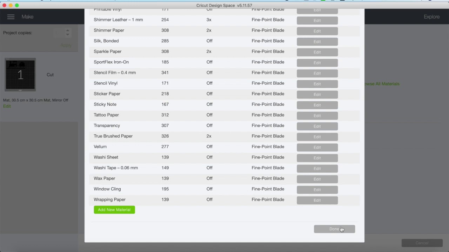Click pressure value 341 for Stencil Film
This screenshot has width=449, height=252.
coord(165,72)
